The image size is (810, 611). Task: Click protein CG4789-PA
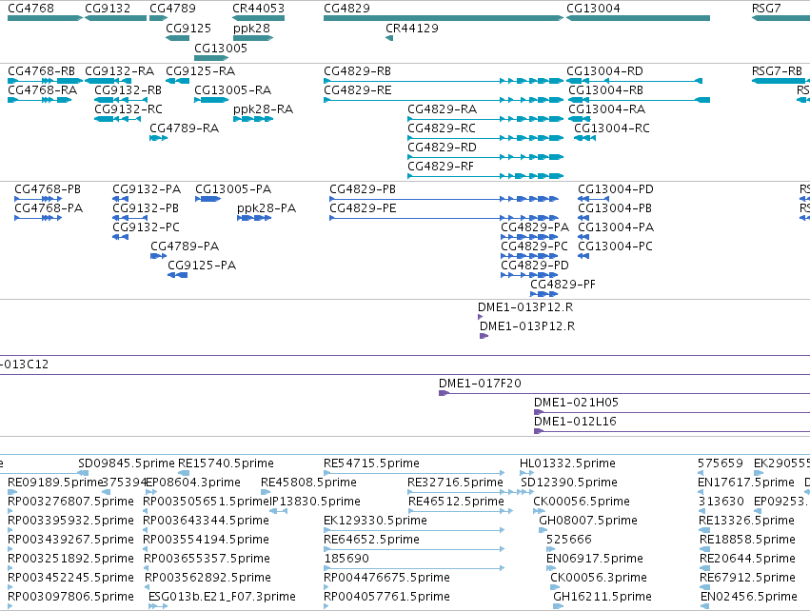point(185,246)
